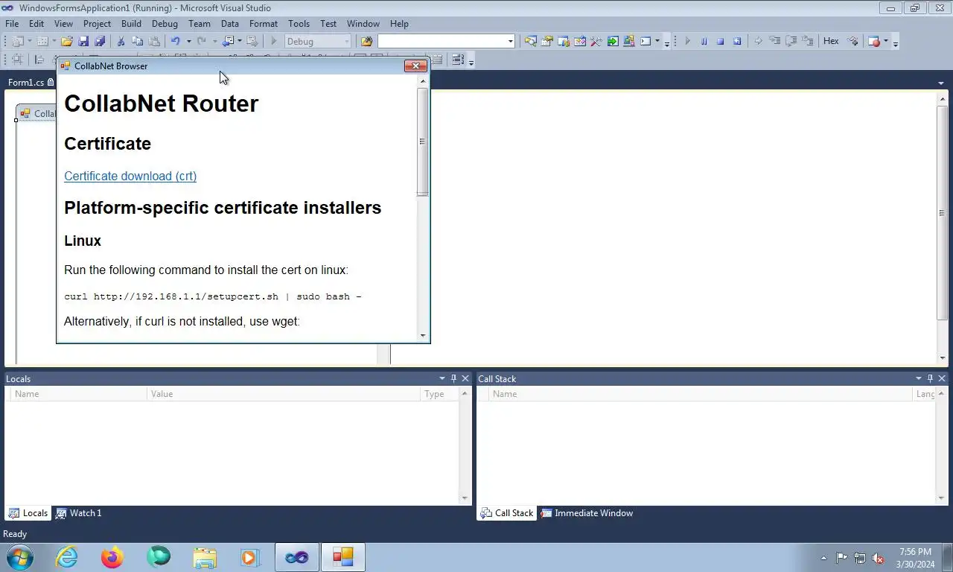Screen dimensions: 953x572
Task: Click the Solution Explorer toolbar icon
Action: click(531, 42)
